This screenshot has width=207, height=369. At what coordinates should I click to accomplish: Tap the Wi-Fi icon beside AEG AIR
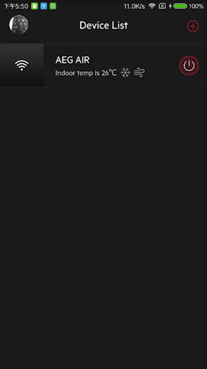point(22,65)
